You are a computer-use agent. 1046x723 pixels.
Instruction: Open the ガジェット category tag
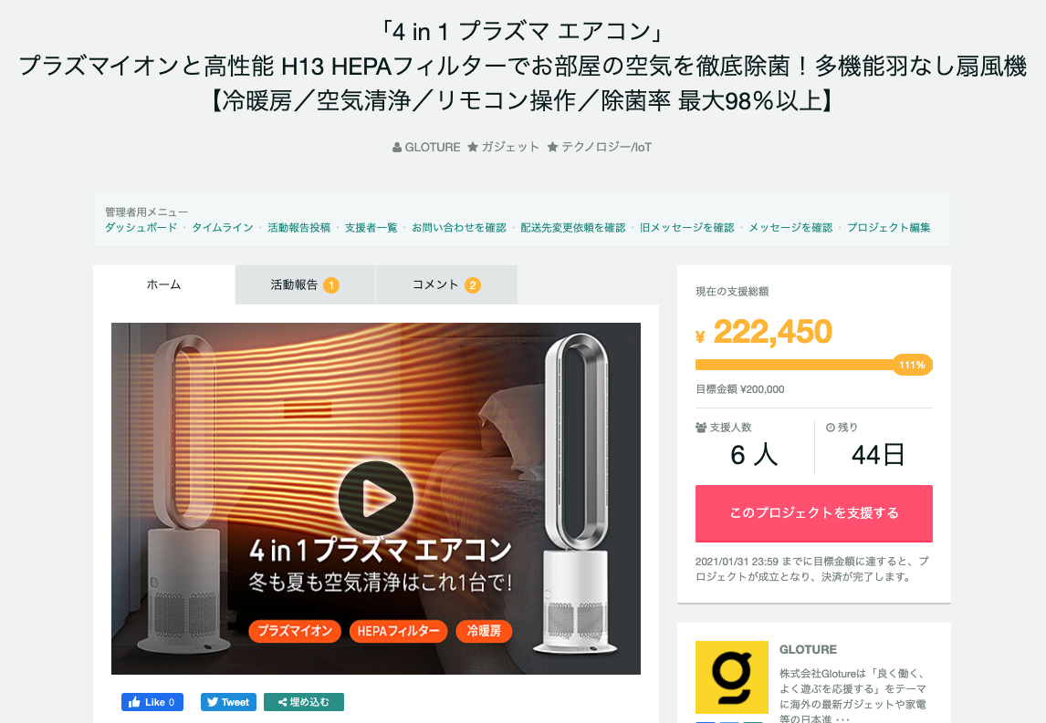[503, 148]
